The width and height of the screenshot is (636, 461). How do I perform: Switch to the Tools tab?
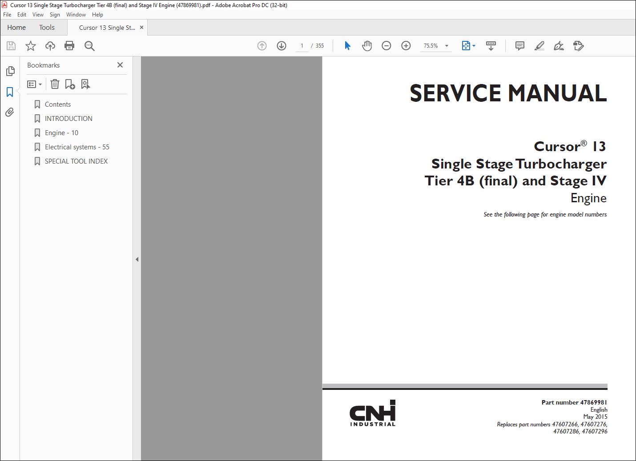[47, 28]
